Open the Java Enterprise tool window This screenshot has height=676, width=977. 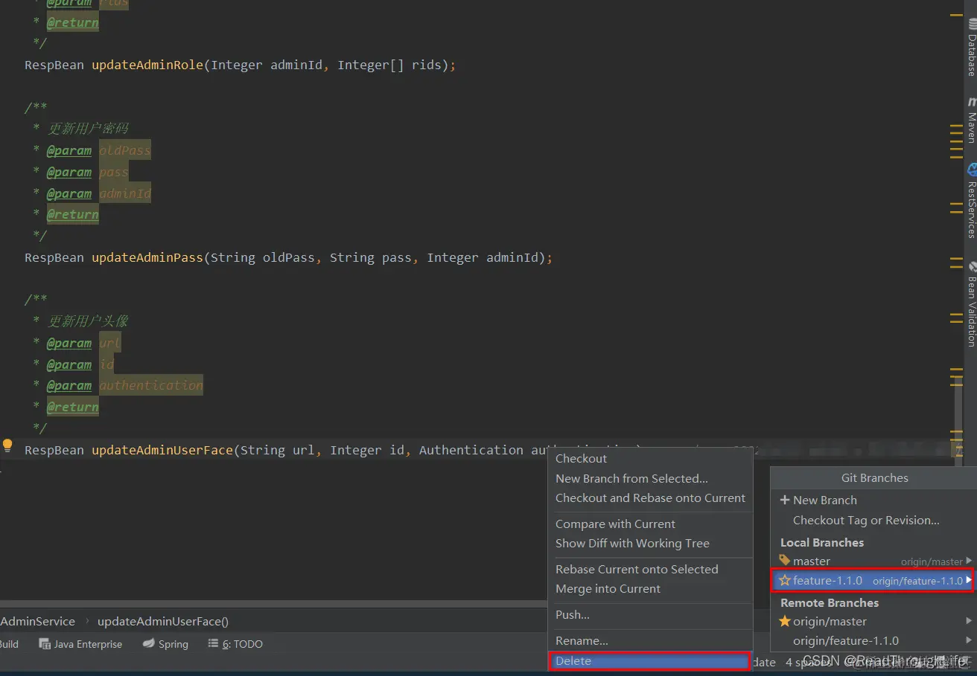click(80, 644)
